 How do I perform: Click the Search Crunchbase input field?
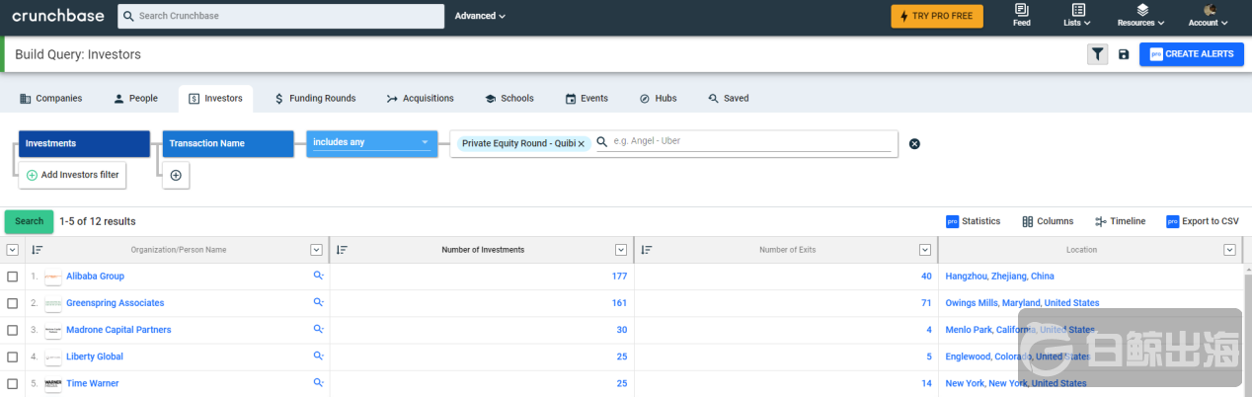281,16
